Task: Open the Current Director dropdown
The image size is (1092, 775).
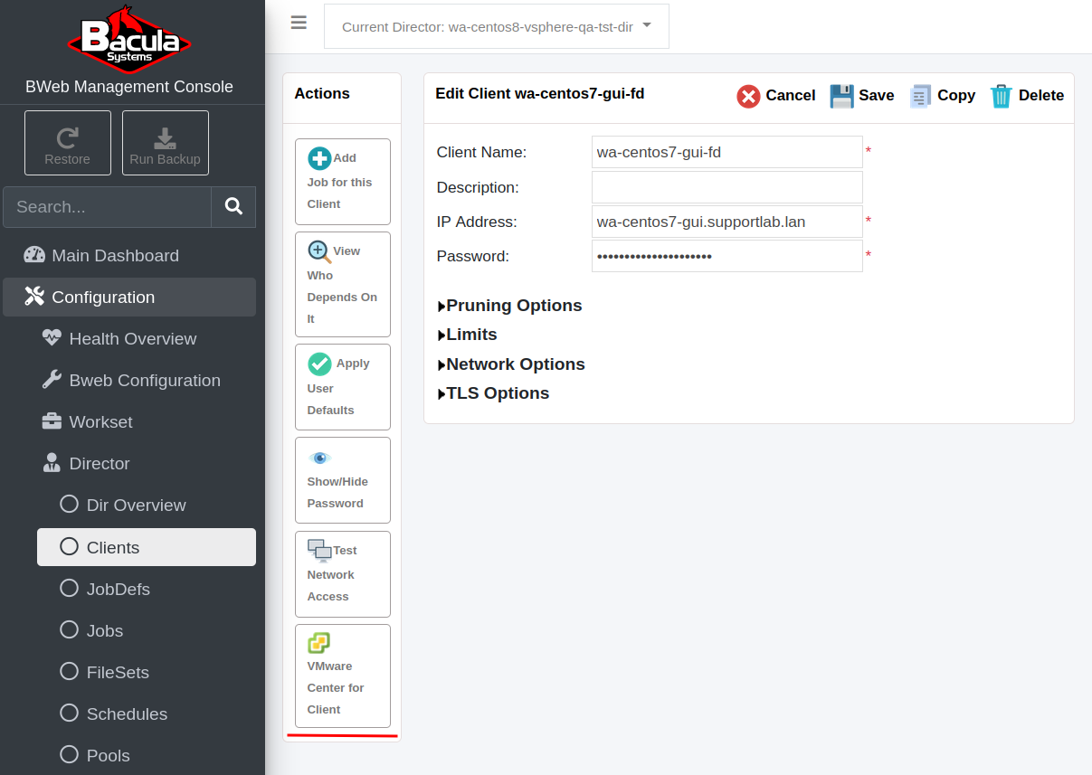Action: (497, 26)
